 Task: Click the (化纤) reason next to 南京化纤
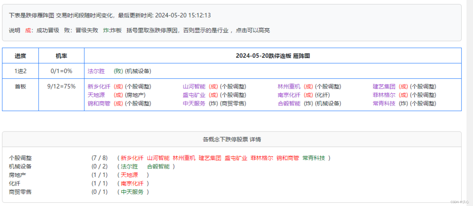tap(322, 95)
